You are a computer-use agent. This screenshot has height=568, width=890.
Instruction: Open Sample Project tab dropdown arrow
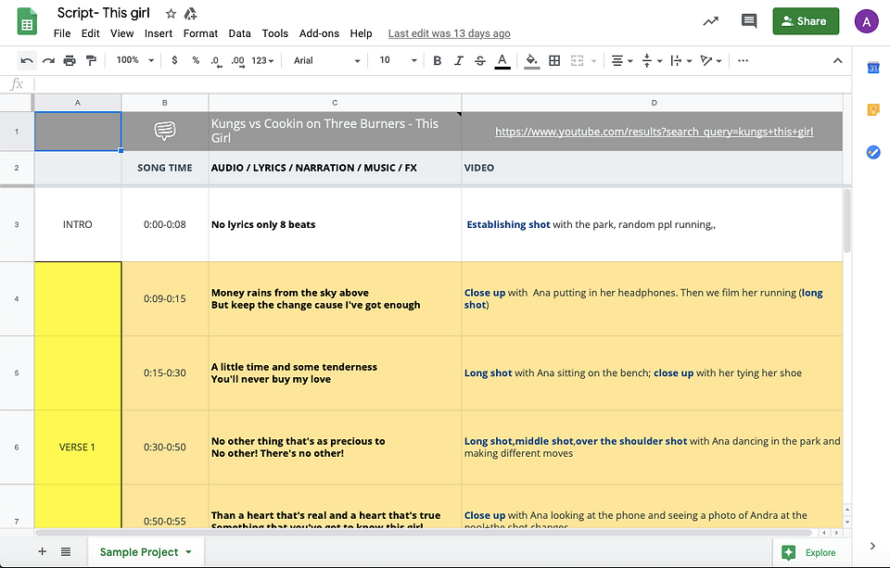(188, 551)
